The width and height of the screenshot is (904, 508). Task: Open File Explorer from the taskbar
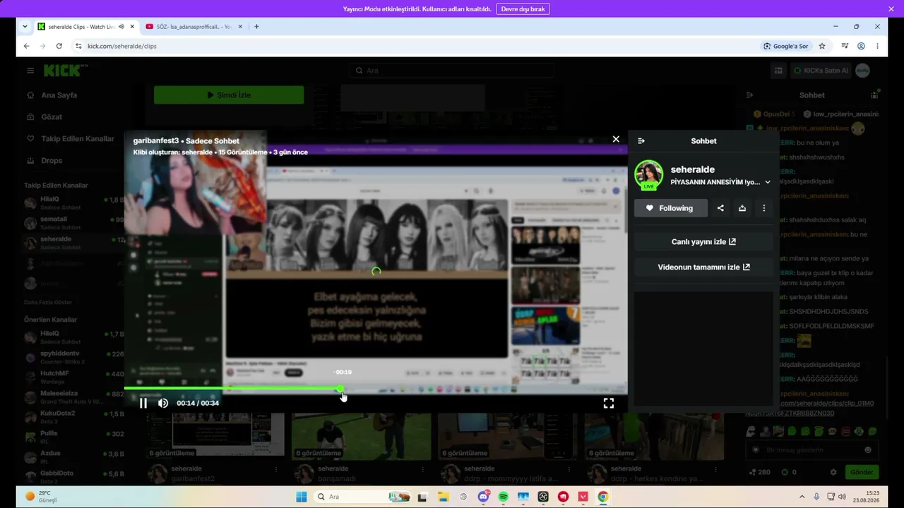(x=444, y=497)
